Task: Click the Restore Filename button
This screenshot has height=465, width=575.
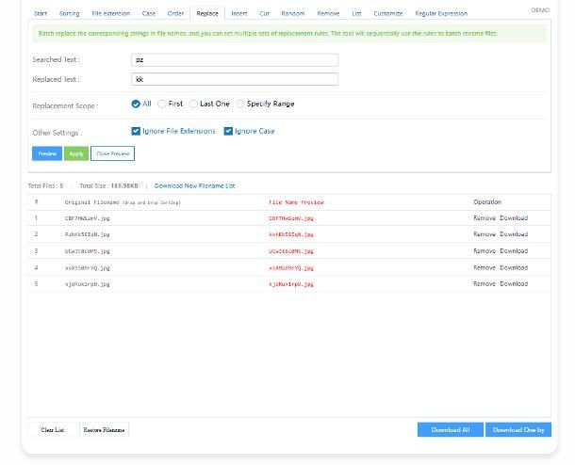Action: (104, 430)
